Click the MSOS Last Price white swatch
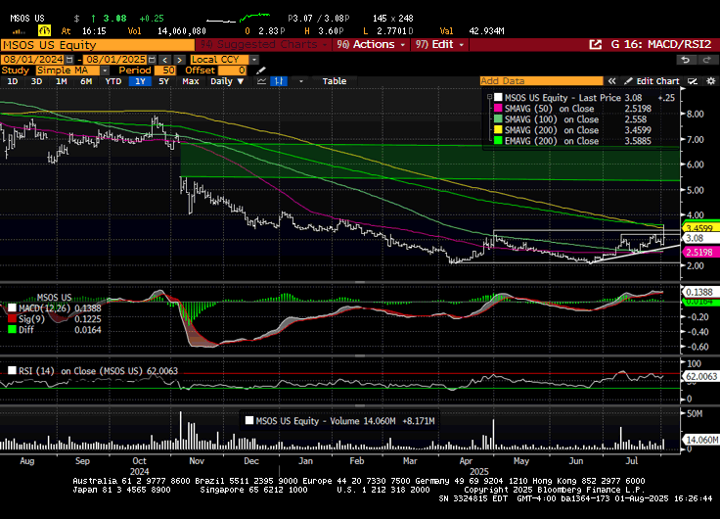The image size is (720, 519). pos(498,98)
